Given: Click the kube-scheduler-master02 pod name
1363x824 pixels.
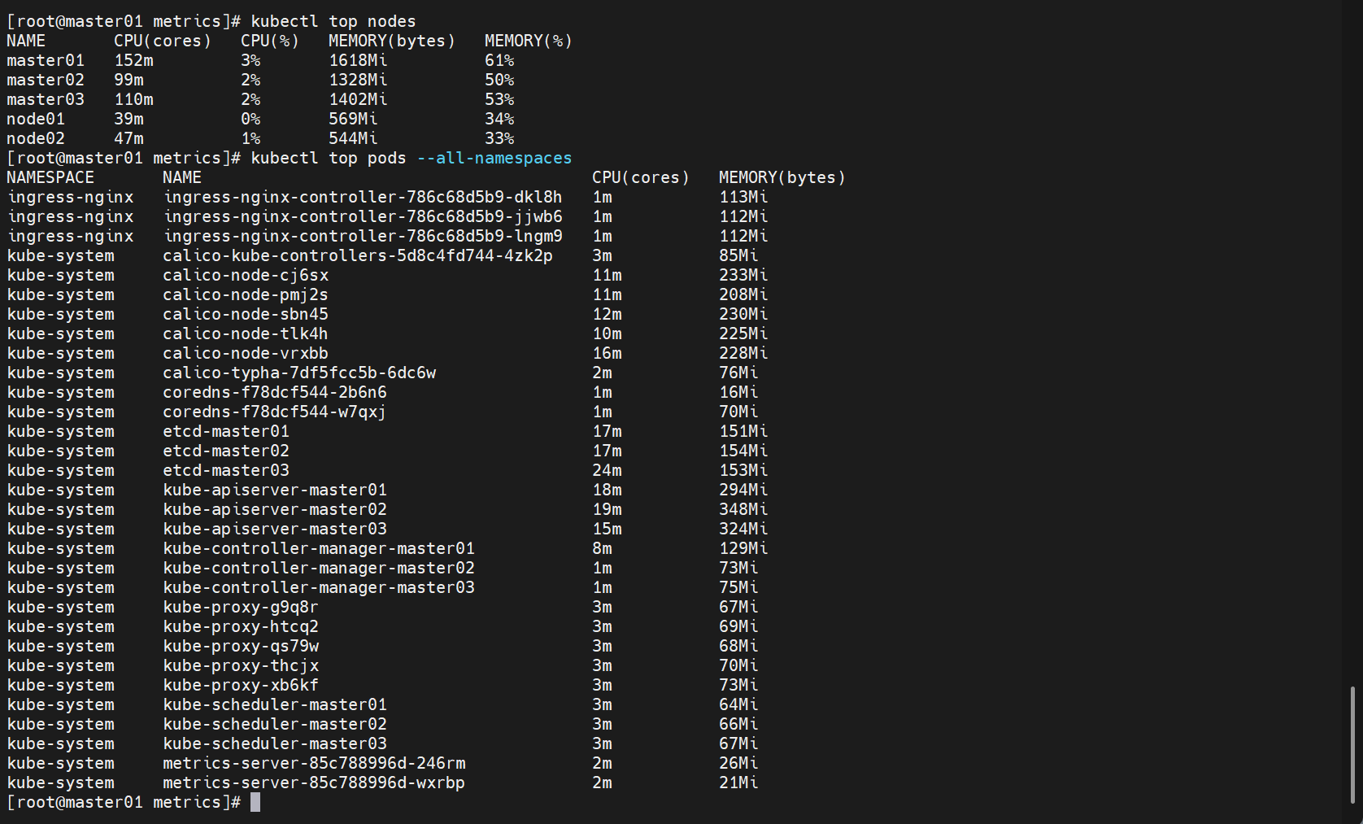Looking at the screenshot, I should (x=275, y=724).
